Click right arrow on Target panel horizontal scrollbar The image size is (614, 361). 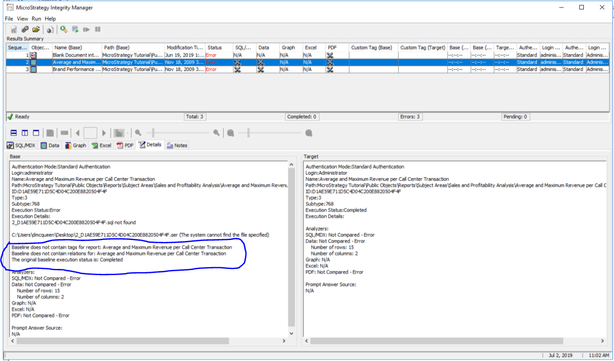point(603,341)
